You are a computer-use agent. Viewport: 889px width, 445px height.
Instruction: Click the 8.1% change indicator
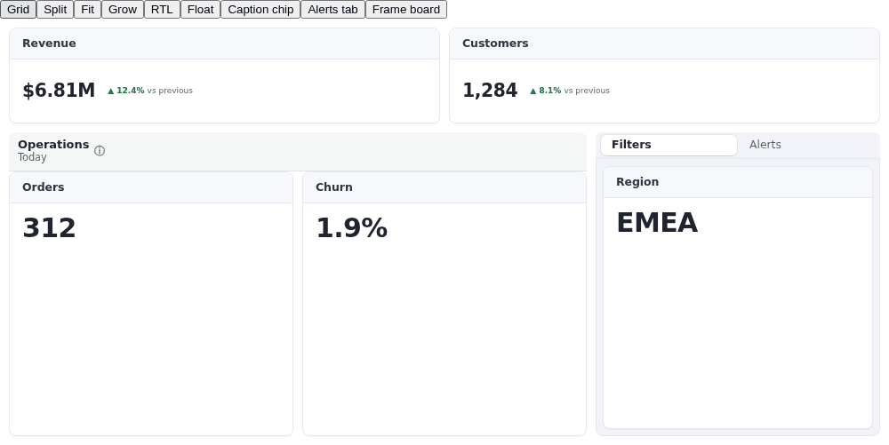[546, 91]
